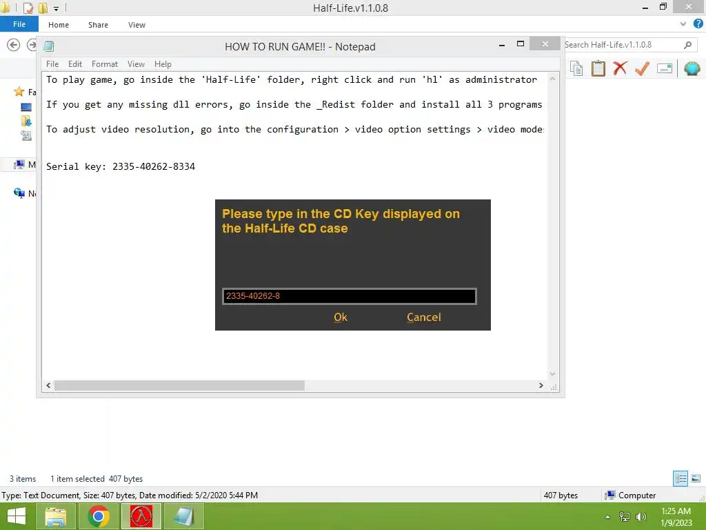Open Notepad Edit menu
The image size is (706, 530).
(74, 64)
